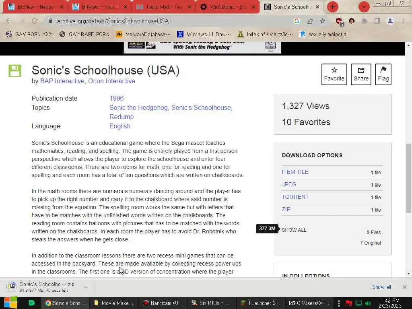This screenshot has width=412, height=309.
Task: Click the scrollbar down arrow
Action: click(x=408, y=274)
